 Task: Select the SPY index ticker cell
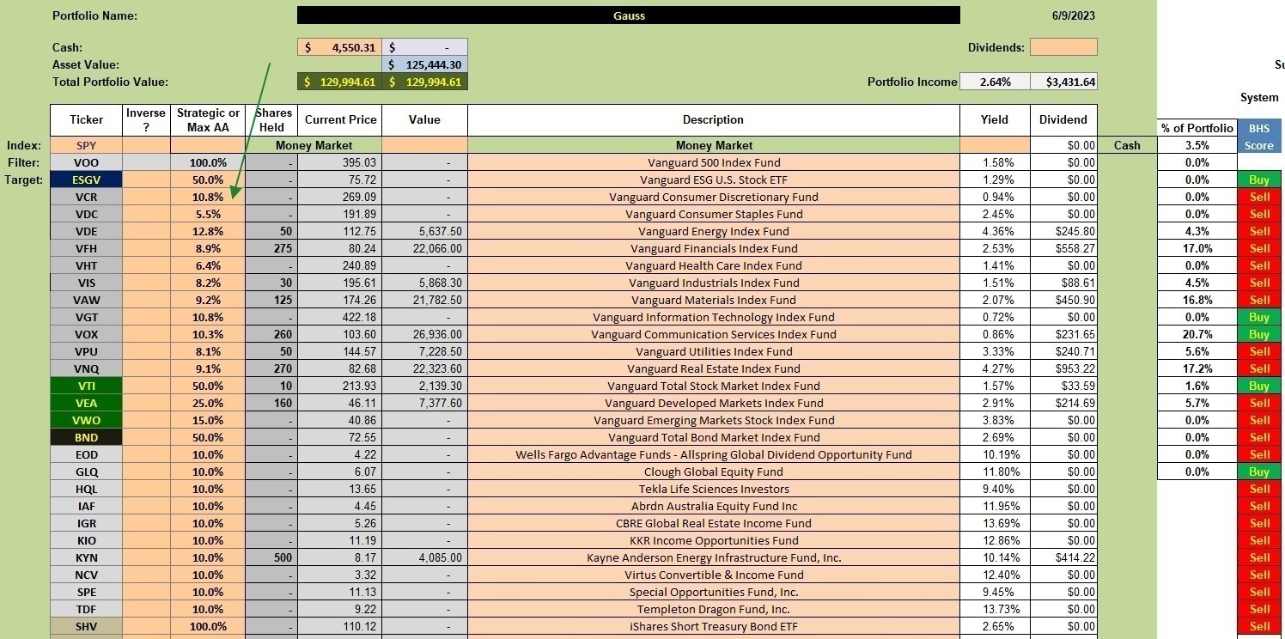coord(86,145)
